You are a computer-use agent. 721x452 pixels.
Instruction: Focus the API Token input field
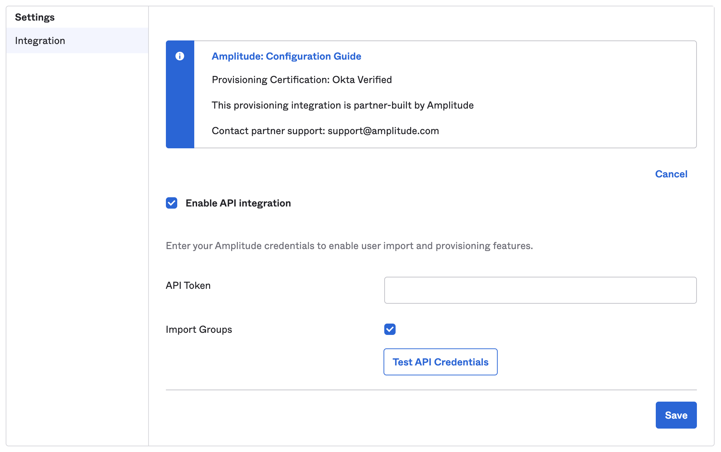pos(540,290)
